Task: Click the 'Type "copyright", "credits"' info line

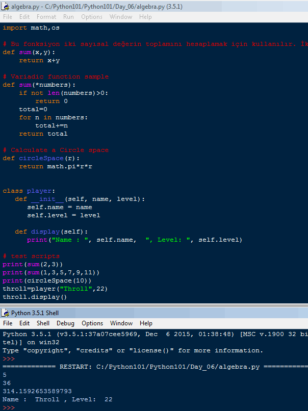Action: 133,350
